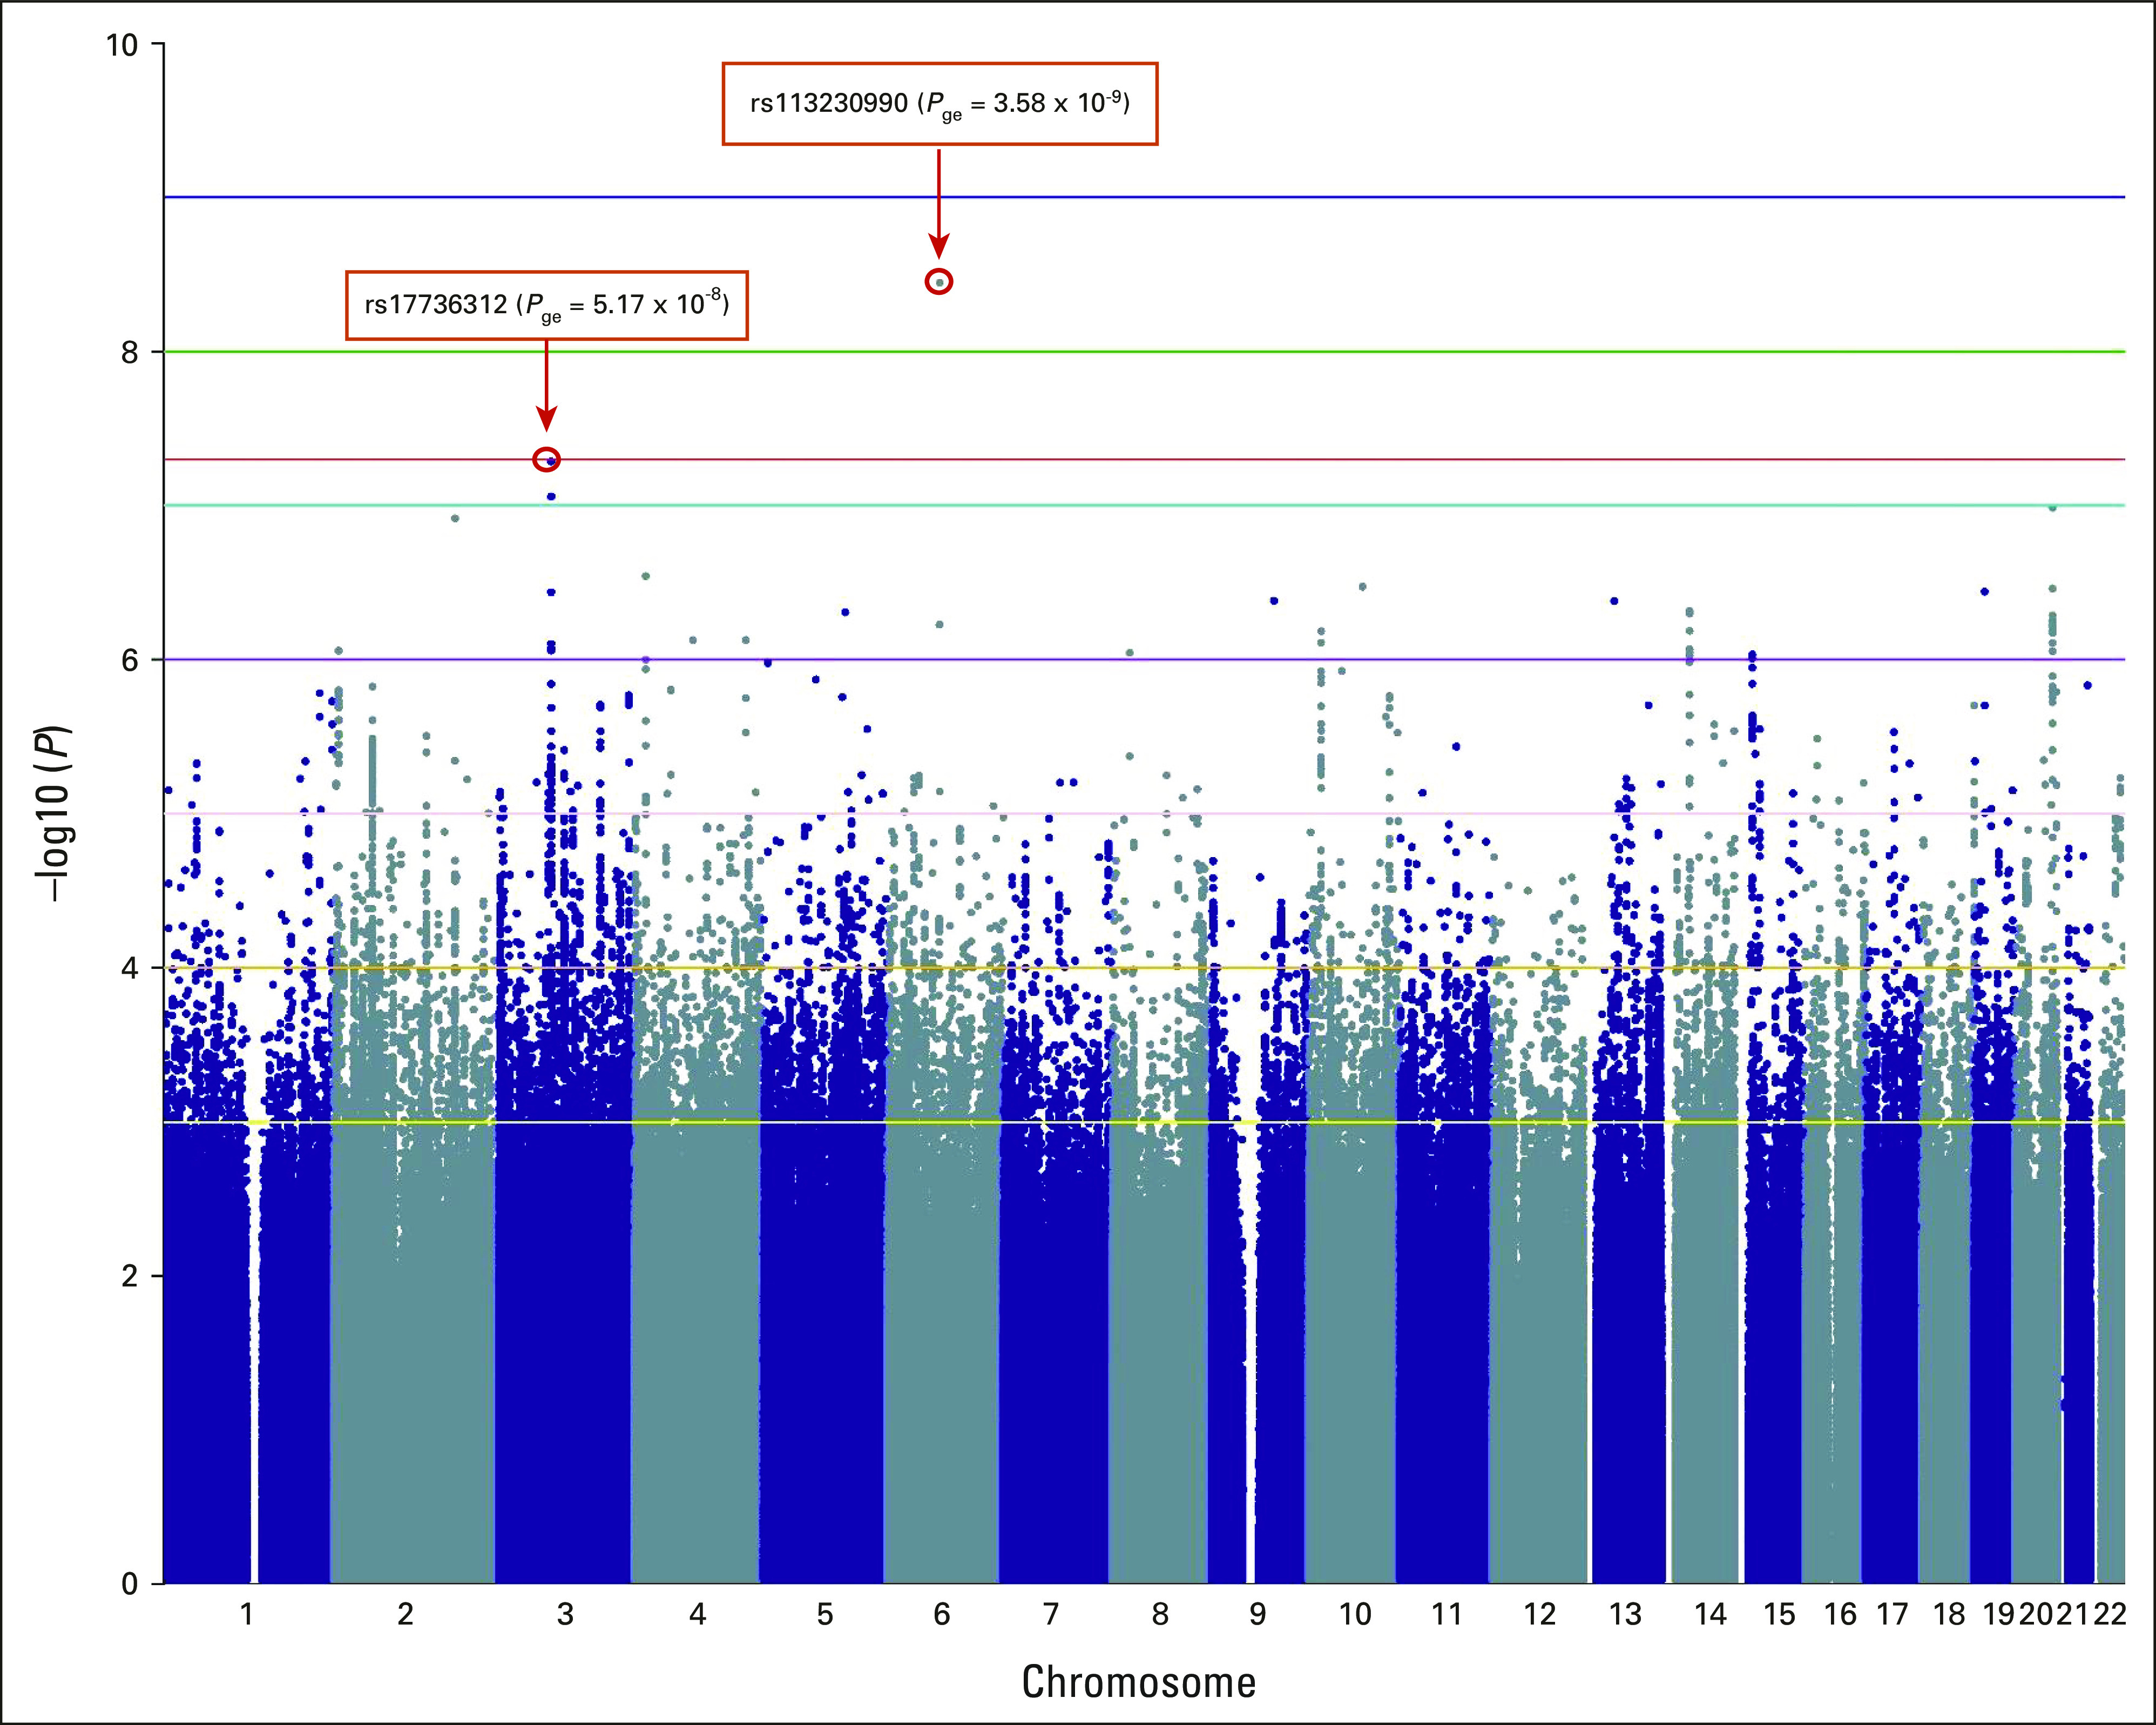Screen dimensions: 2156x1725
Task: Click chromosome label 2
Action: pos(405,1614)
